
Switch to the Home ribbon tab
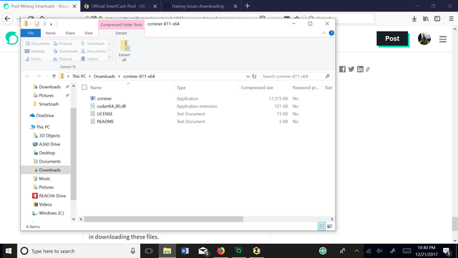51,33
